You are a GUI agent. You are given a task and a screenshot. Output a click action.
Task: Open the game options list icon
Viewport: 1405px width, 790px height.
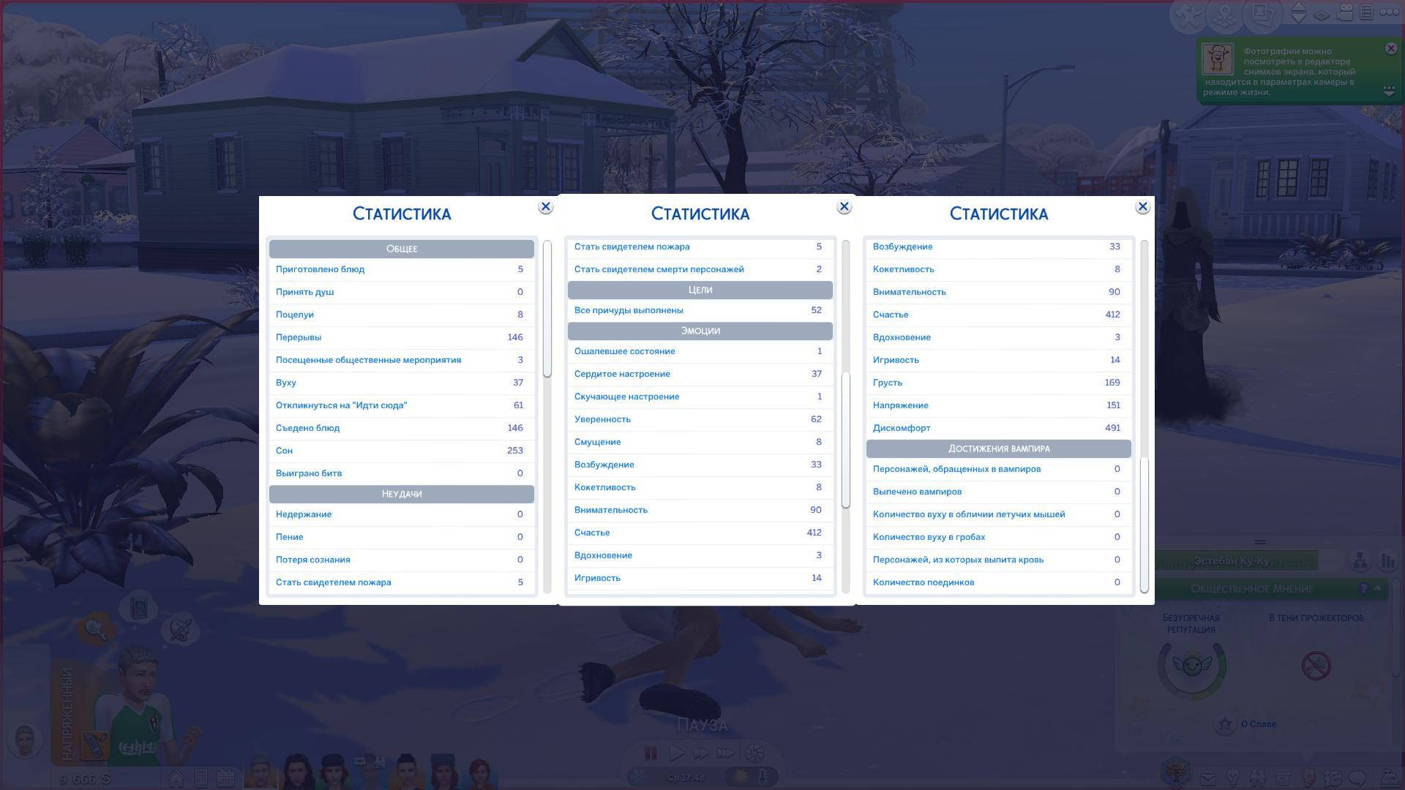tap(1366, 12)
